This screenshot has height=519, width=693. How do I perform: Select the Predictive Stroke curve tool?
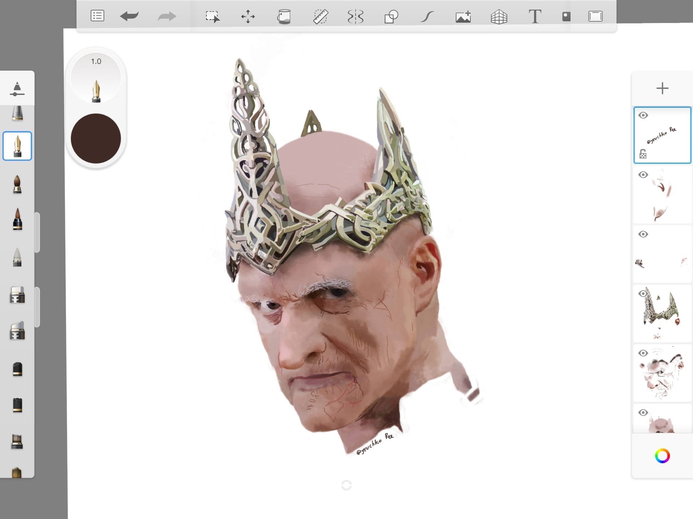point(427,17)
